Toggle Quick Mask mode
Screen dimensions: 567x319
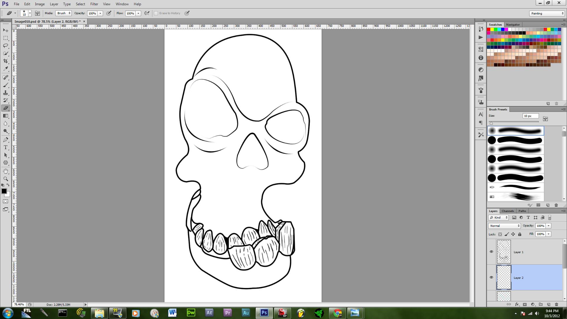tap(6, 201)
